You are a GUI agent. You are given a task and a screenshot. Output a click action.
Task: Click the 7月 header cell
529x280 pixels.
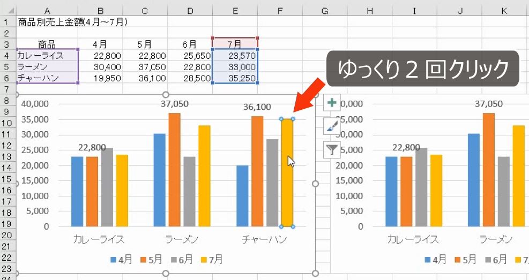[235, 44]
